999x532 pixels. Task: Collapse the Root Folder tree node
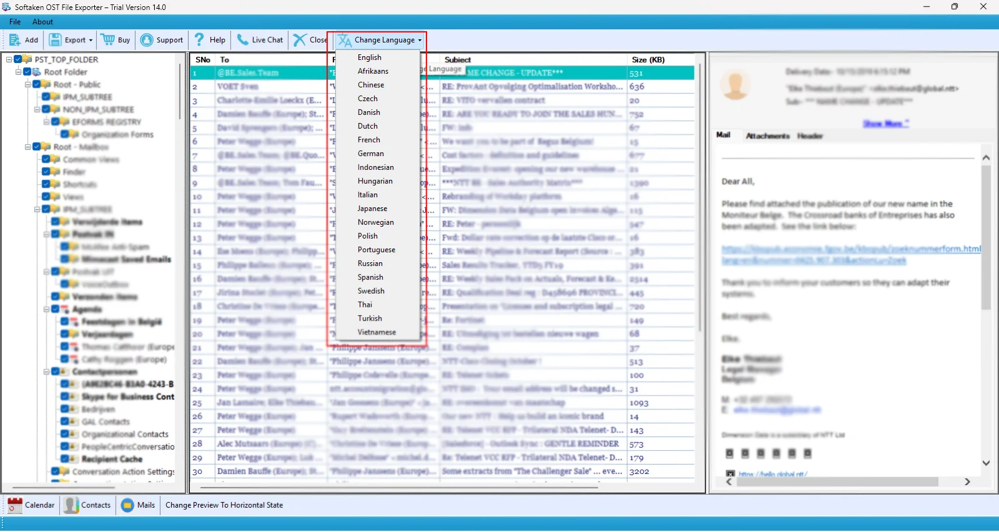point(18,72)
